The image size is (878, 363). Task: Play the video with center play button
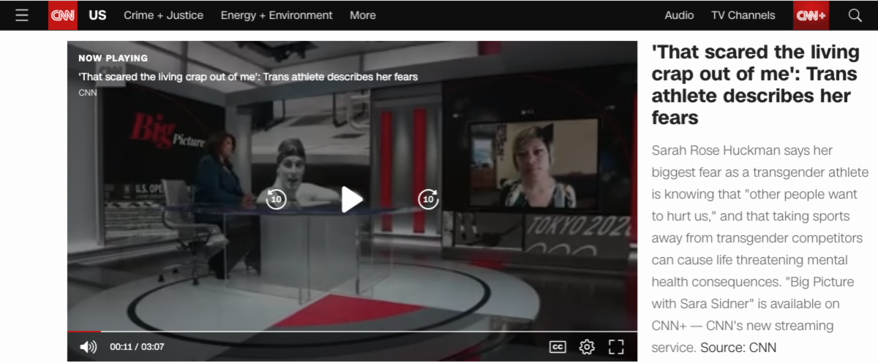[352, 199]
